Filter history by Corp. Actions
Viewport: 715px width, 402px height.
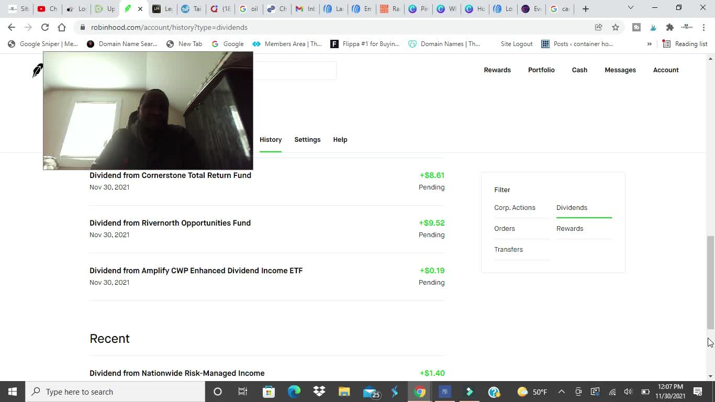pyautogui.click(x=515, y=208)
